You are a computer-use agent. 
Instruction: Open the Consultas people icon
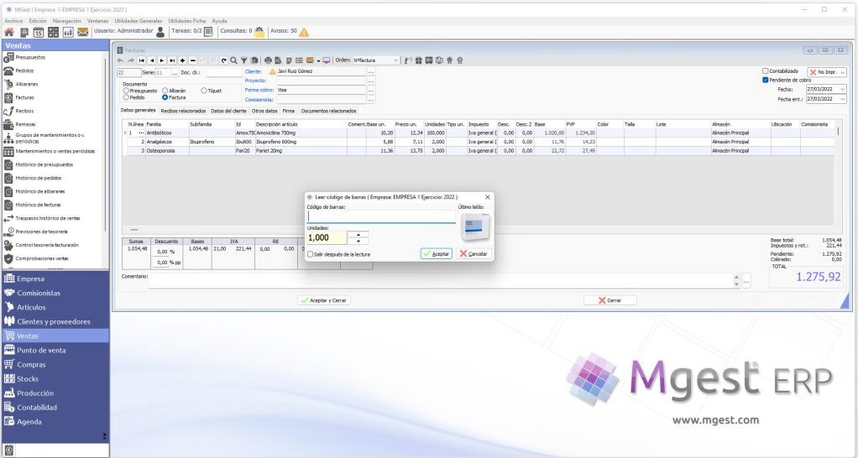pos(259,32)
